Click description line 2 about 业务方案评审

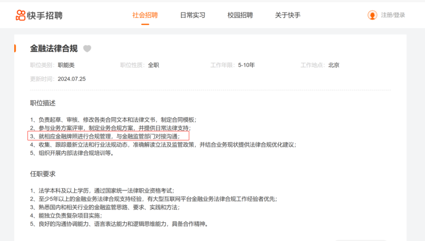110,128
